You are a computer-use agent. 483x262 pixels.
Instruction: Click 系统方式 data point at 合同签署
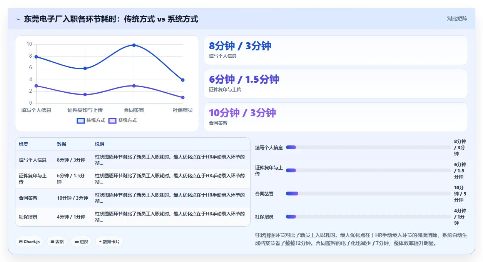point(134,86)
